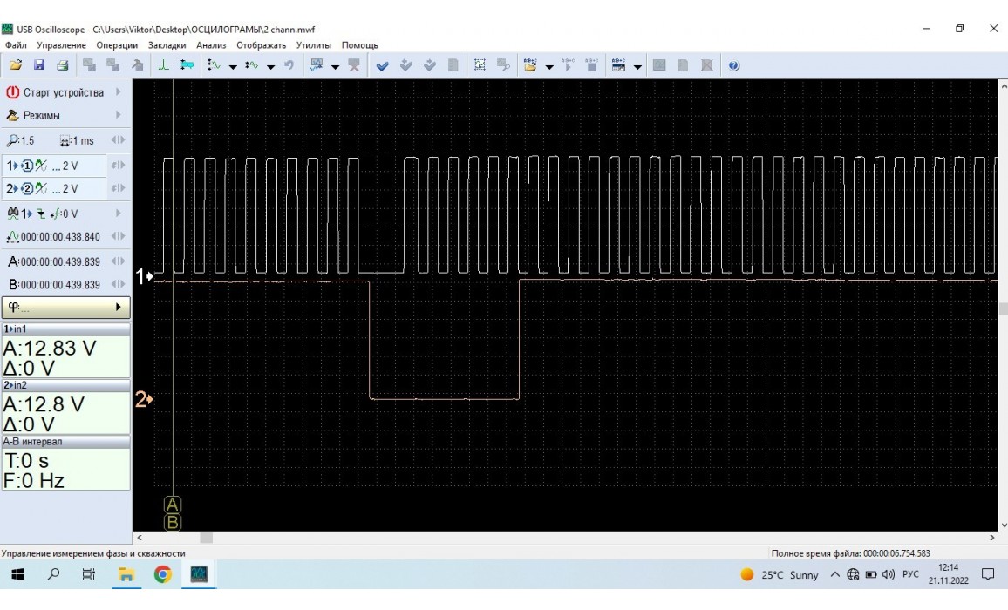Toggle channel 2 row set to 2 V
1008x610 pixels.
coord(54,189)
